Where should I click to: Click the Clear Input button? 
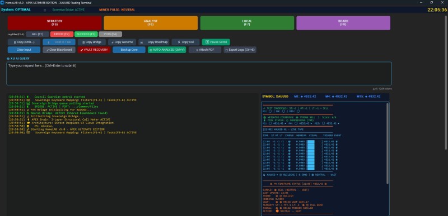[24, 50]
